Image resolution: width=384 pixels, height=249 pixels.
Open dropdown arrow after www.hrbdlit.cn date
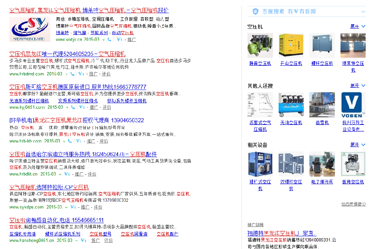pyautogui.click(x=60, y=174)
